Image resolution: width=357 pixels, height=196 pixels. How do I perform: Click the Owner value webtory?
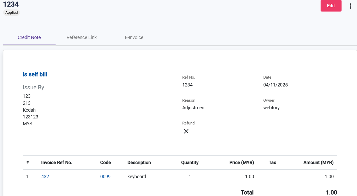[x=271, y=108]
